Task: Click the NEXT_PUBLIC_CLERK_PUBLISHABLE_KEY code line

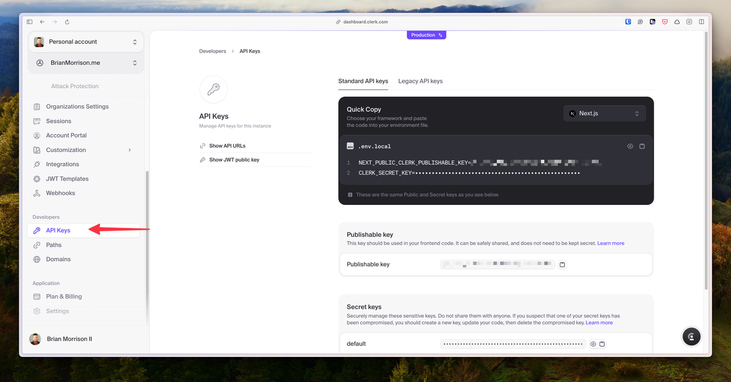Action: (x=480, y=163)
